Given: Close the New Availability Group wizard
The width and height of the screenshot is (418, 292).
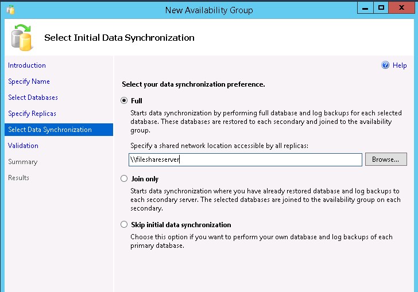Looking at the screenshot, I should tap(401, 8).
